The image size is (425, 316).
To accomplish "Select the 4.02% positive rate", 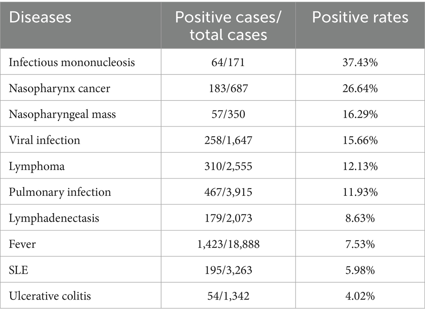I will coord(360,296).
